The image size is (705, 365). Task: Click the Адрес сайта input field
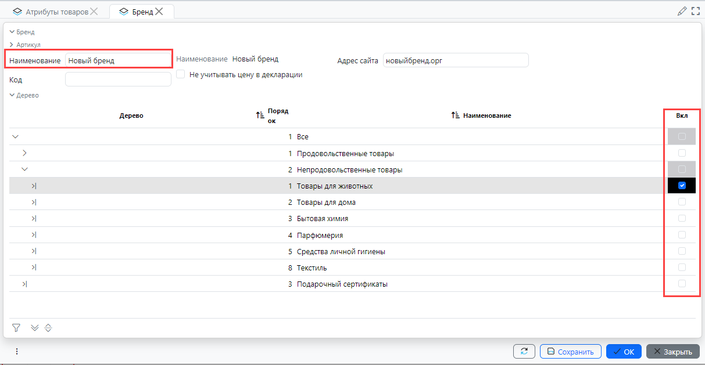pos(456,60)
